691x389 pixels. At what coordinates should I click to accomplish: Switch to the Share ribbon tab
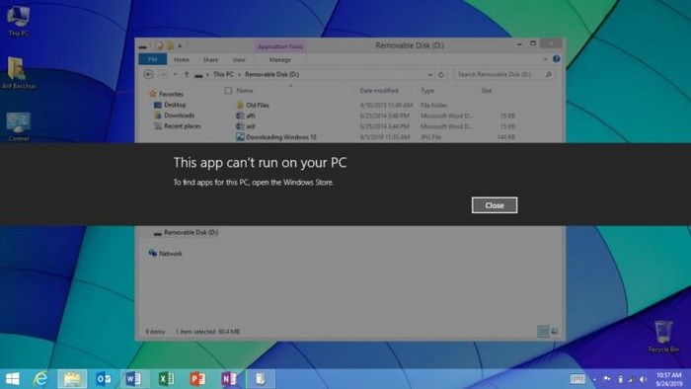click(x=210, y=59)
